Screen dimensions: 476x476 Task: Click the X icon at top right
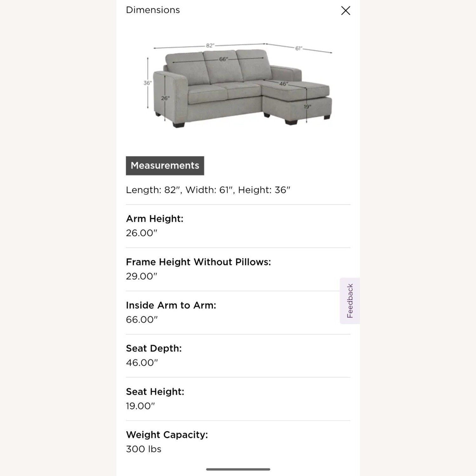point(345,10)
